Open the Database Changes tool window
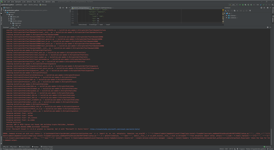The height and width of the screenshot is (150, 274). click(47, 147)
